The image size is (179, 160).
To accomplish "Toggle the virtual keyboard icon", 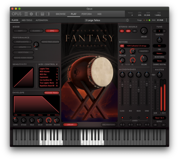I will [x=43, y=14].
